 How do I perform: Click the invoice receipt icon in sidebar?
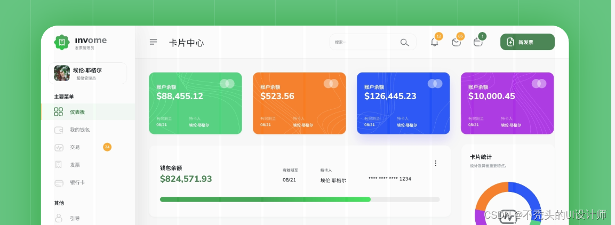point(59,165)
